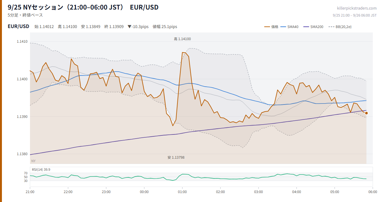383x202 pixels.
Task: Click the 22:00 time axis label
Action: (68, 192)
